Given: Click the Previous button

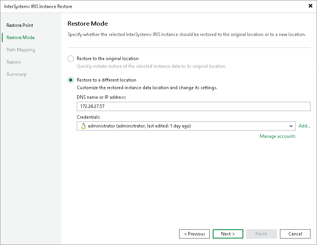Looking at the screenshot, I should pos(194,234).
